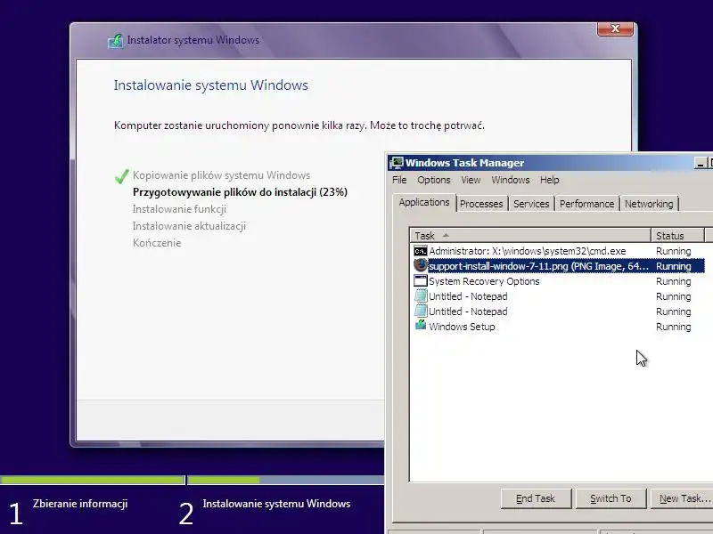Click the New Task... button
The height and width of the screenshot is (534, 713).
click(682, 498)
